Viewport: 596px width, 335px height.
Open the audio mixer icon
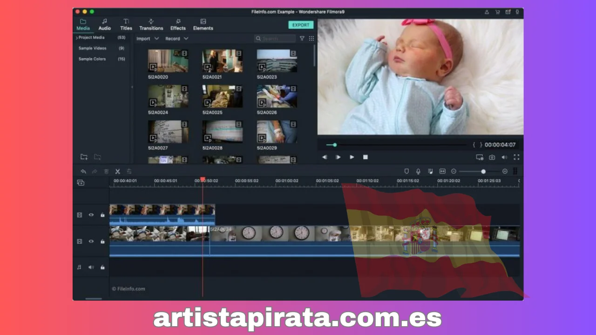pos(430,171)
